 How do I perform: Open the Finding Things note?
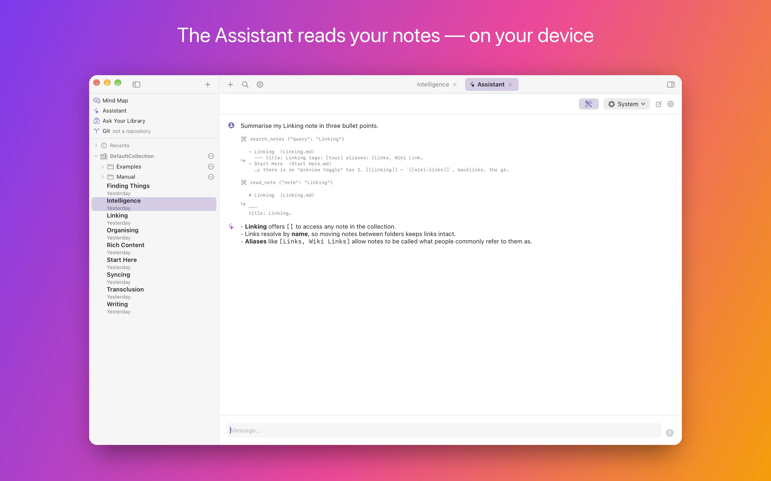(x=154, y=189)
